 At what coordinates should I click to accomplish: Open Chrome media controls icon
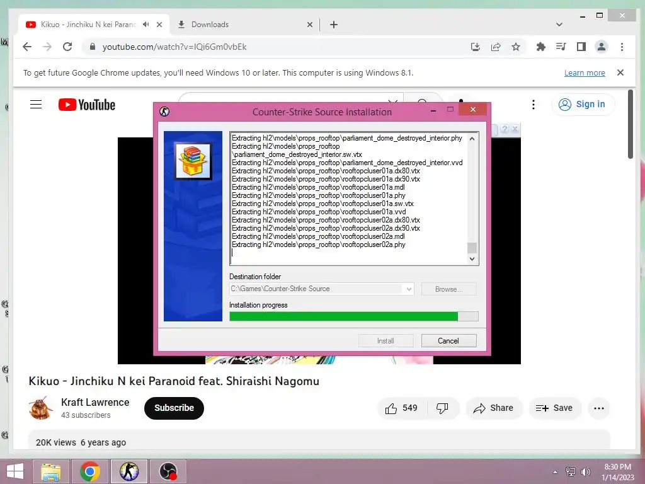[561, 47]
